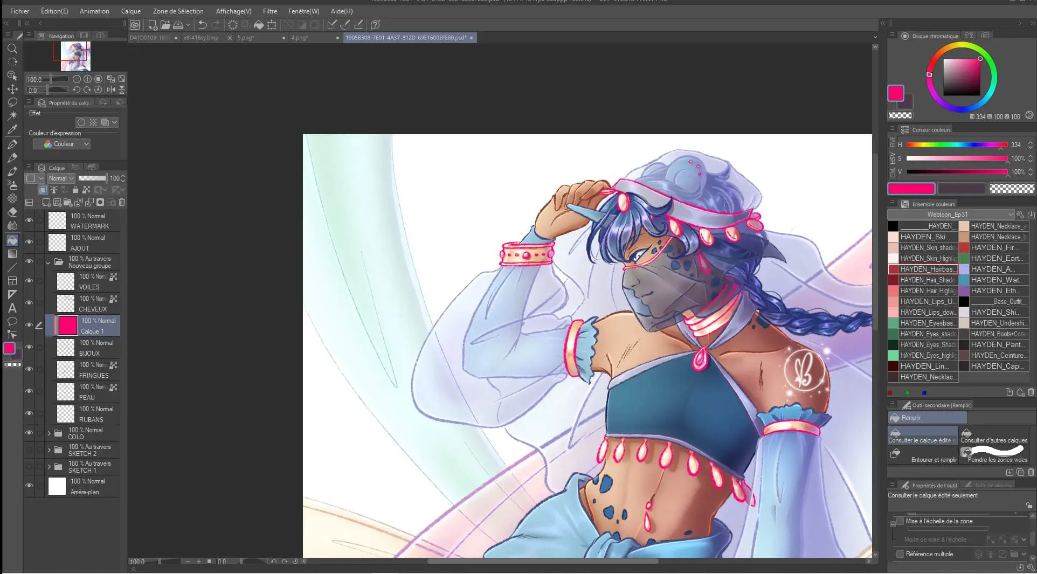
Task: Hide the AJOUT layer
Action: point(29,242)
